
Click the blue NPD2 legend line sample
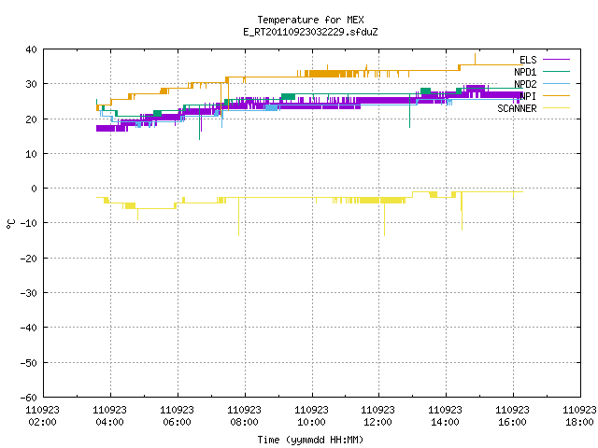[556, 83]
